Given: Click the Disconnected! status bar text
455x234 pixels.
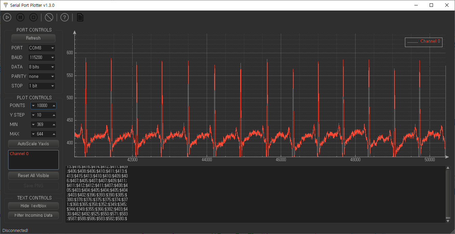Looking at the screenshot, I should 15,230.
